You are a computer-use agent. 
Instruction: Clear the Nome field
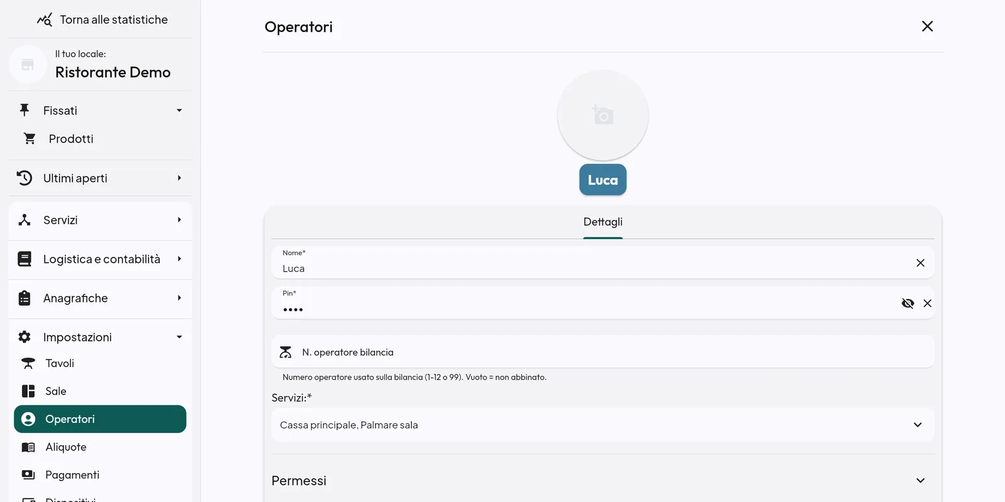click(x=920, y=263)
